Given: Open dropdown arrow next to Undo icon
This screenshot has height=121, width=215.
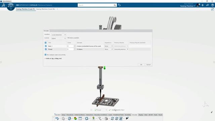Looking at the screenshot, I should [60, 119].
